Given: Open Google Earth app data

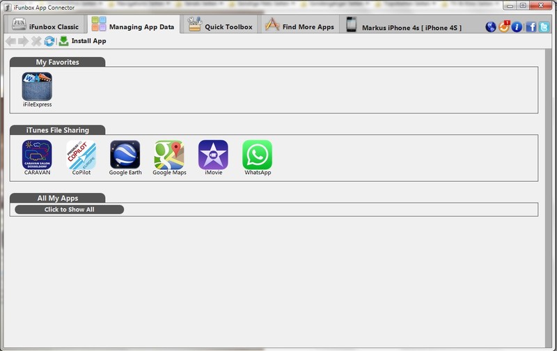Looking at the screenshot, I should click(125, 155).
